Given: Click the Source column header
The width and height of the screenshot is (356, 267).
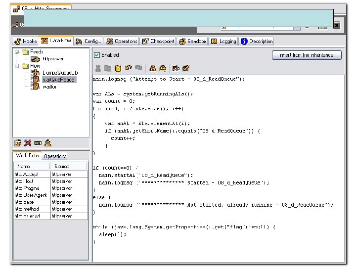Looking at the screenshot, I should pos(69,166).
